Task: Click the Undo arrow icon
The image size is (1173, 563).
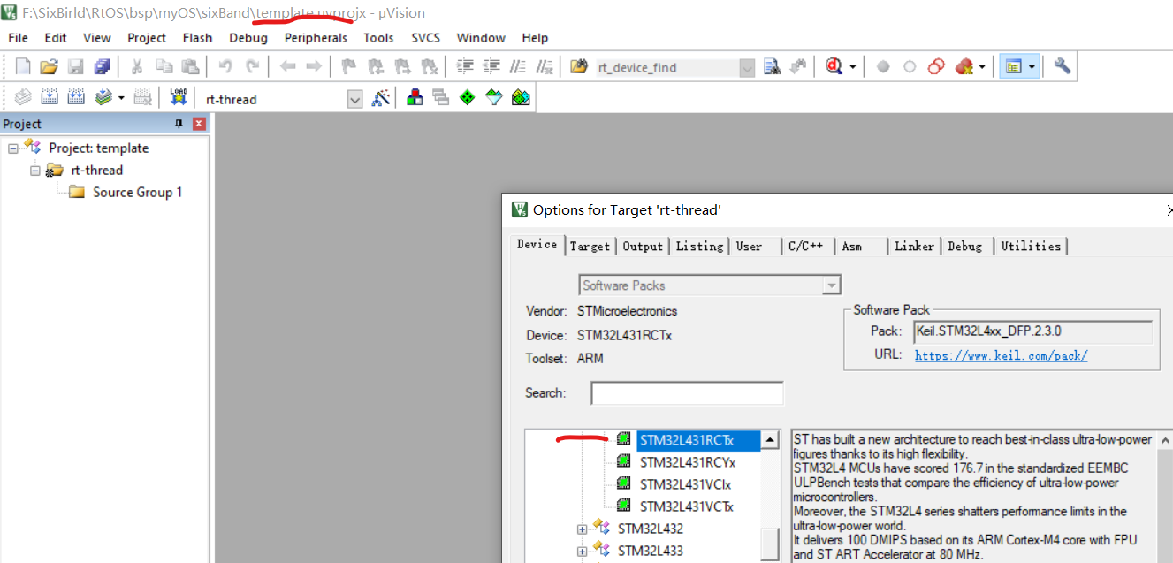Action: [225, 66]
